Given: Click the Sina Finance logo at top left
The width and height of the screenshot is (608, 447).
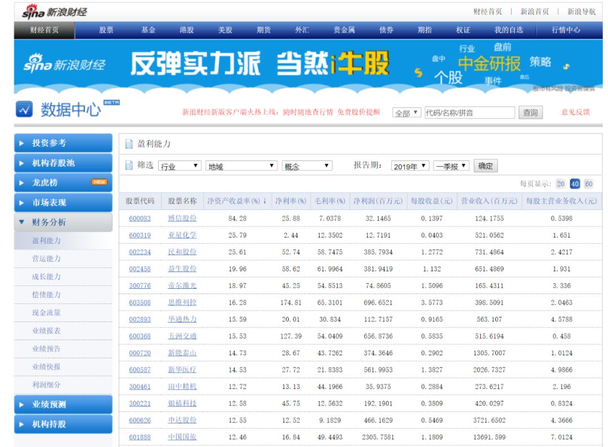Looking at the screenshot, I should click(54, 11).
